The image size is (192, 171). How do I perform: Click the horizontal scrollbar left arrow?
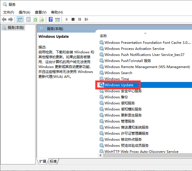pos(101,155)
